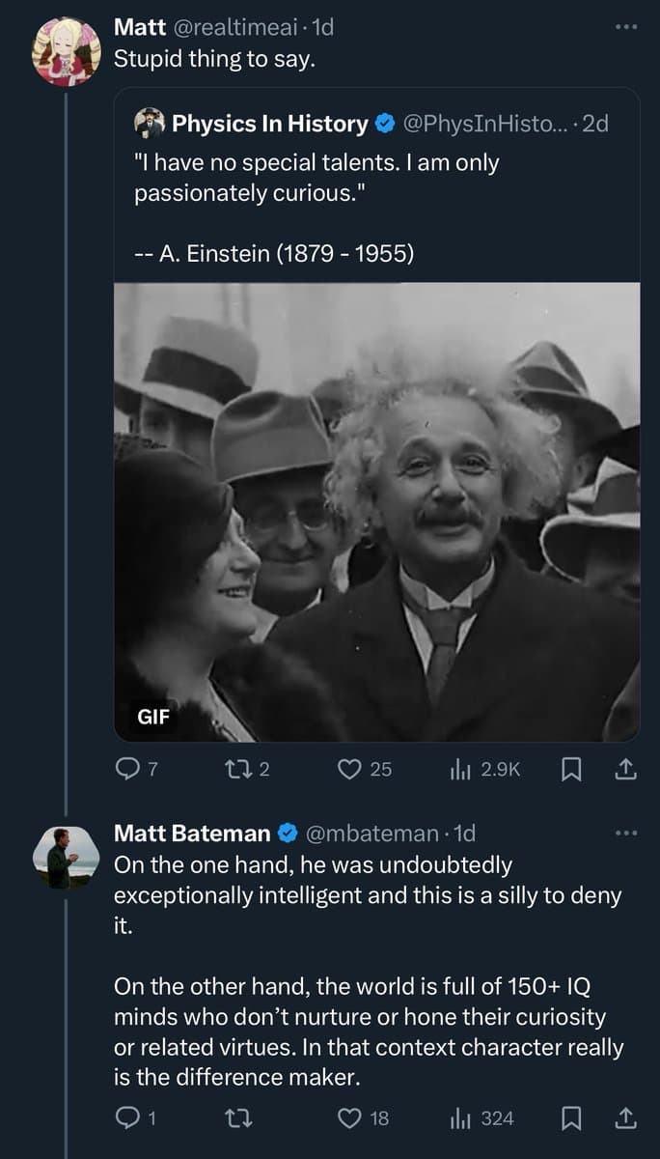Bookmark Matt's post with the Einstein GIF
The image size is (660, 1159).
coord(571,769)
